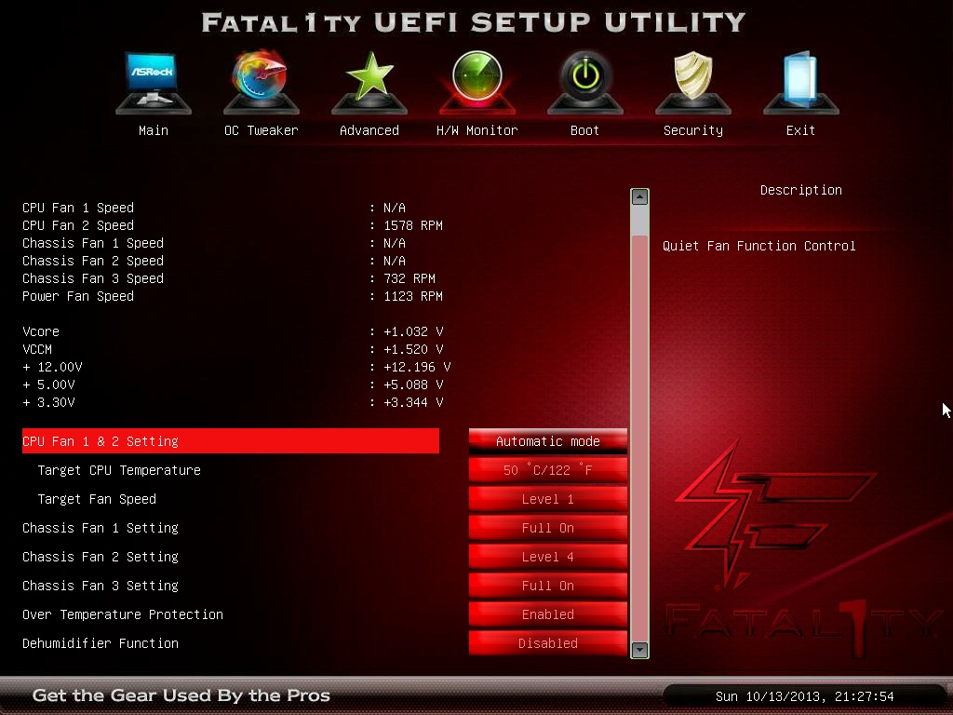953x715 pixels.
Task: Select the Target Fan Speed label
Action: pos(97,499)
